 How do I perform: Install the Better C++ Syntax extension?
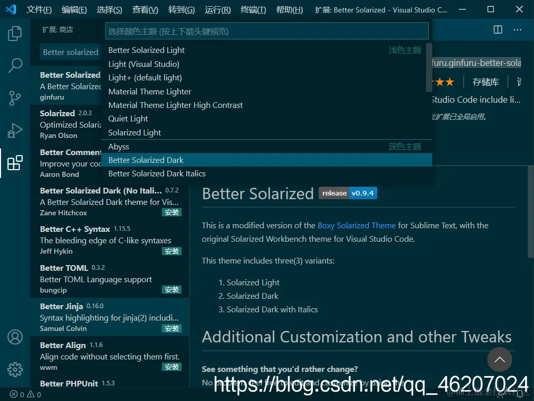coord(172,251)
